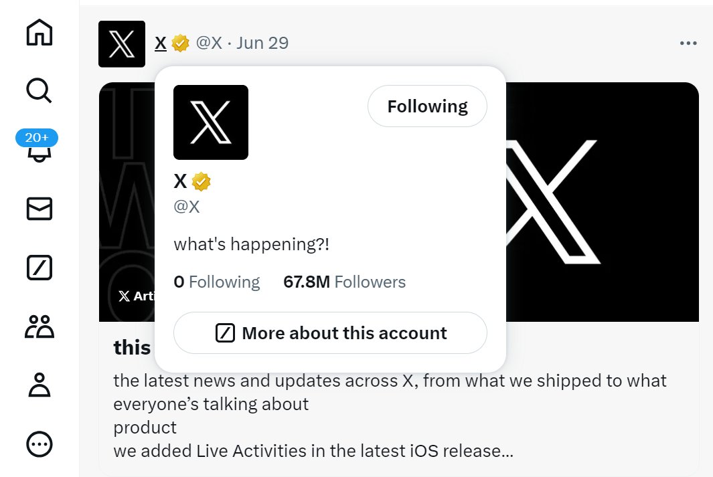Click the X profile picture in hover card
Image resolution: width=713 pixels, height=477 pixels.
pos(211,122)
